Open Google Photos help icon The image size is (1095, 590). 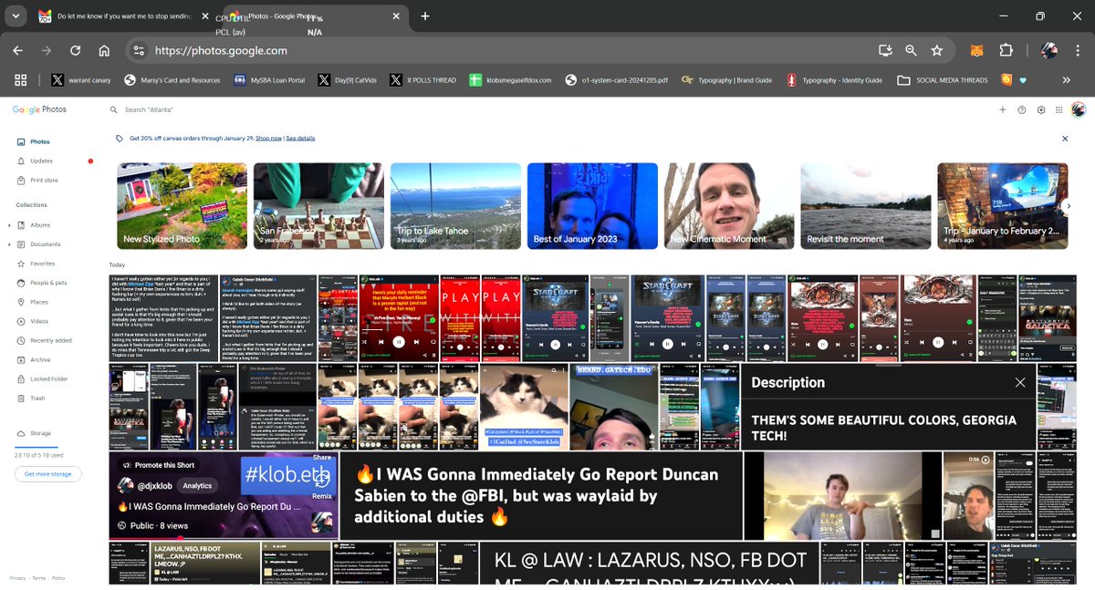1022,109
